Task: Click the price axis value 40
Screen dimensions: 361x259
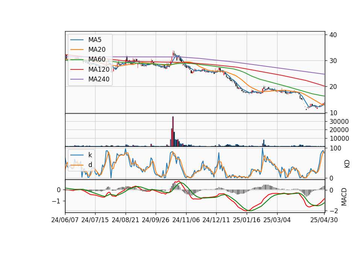Action: pyautogui.click(x=333, y=35)
